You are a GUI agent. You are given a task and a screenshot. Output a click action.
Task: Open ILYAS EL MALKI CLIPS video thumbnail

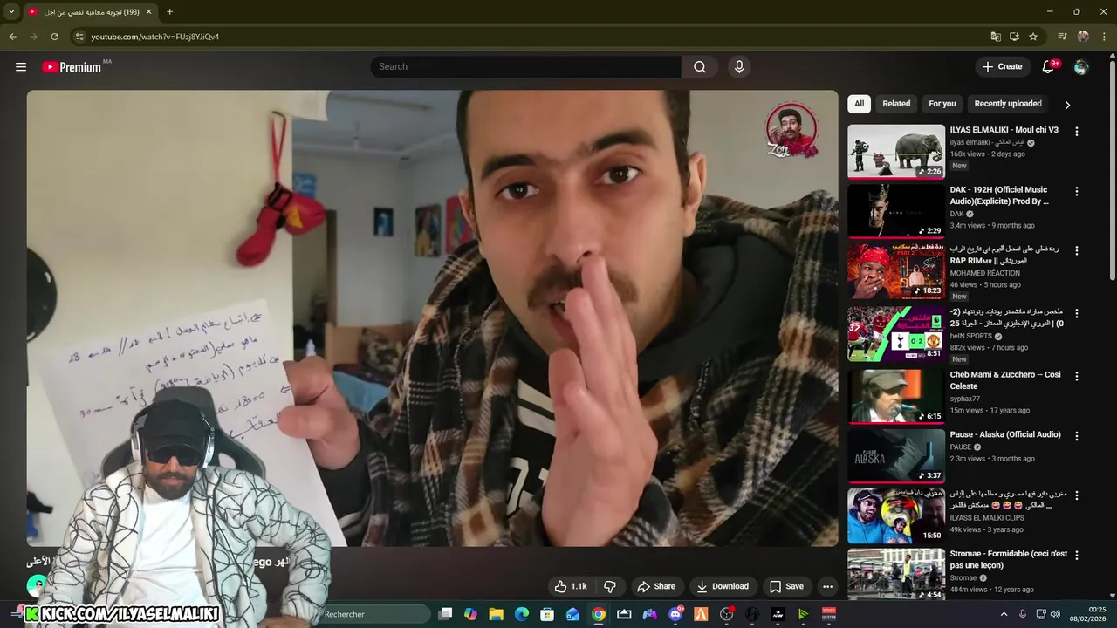(896, 515)
